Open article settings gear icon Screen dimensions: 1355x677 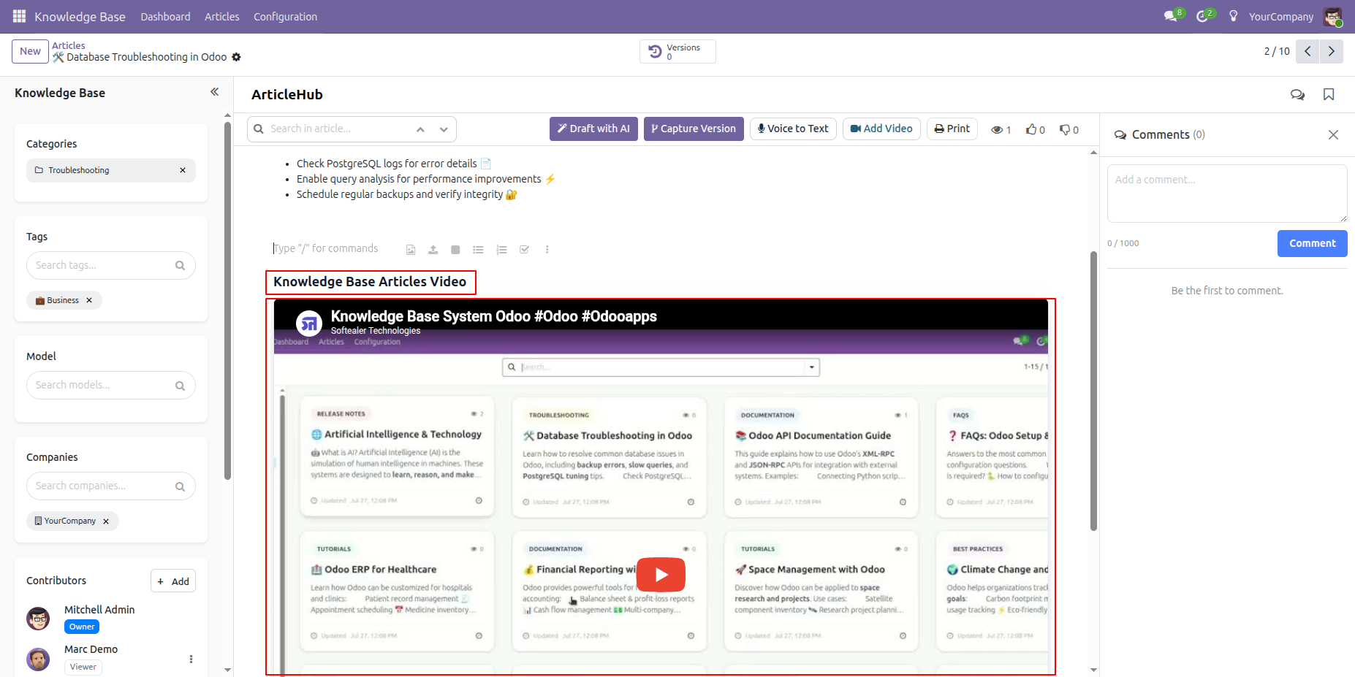(x=236, y=57)
